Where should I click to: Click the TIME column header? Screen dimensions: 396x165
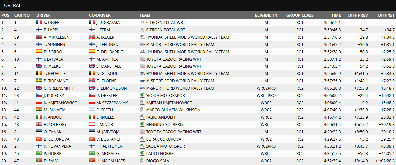point(336,15)
